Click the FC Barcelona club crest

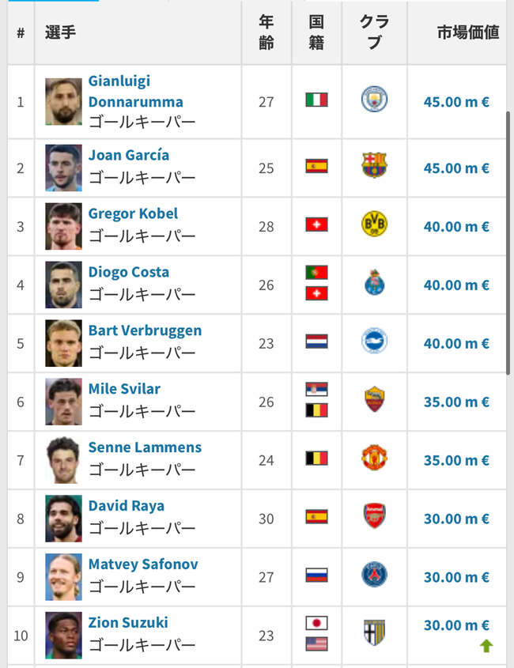[x=374, y=165]
